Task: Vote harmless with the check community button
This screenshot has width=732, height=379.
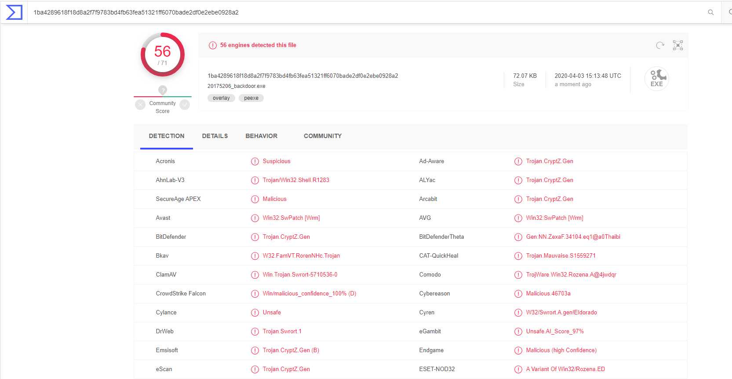Action: click(185, 105)
